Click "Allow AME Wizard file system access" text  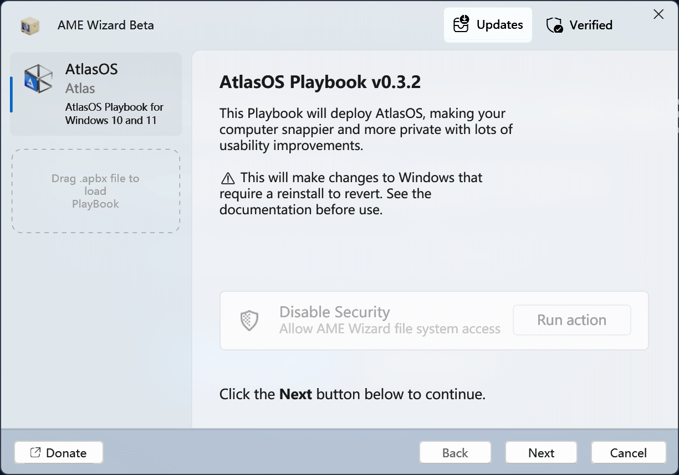pos(390,329)
